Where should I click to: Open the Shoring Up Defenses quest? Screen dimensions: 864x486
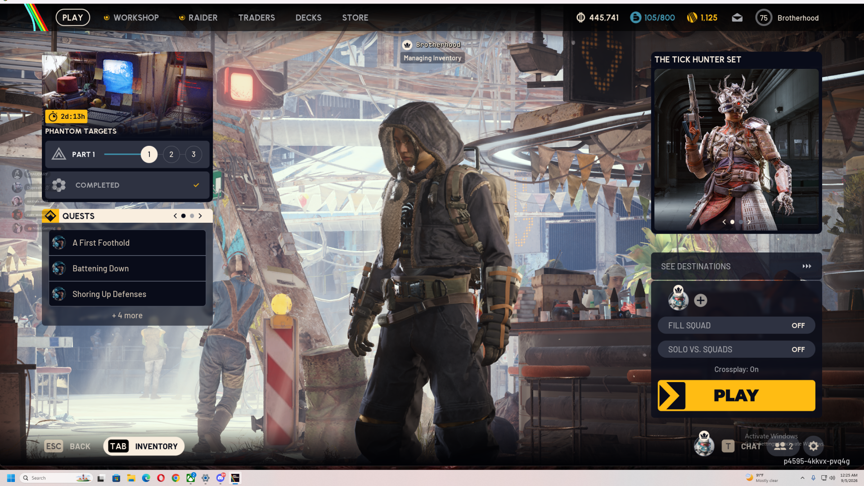pos(127,294)
